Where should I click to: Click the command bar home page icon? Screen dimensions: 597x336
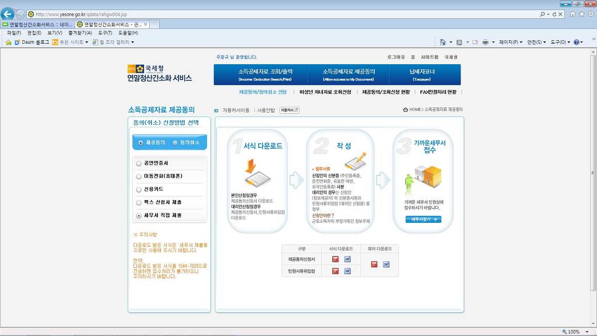[443, 42]
